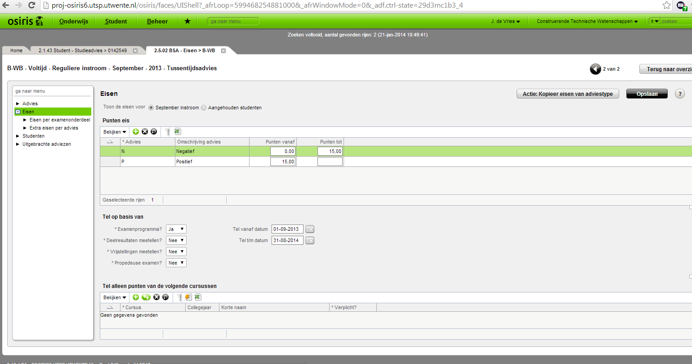692x364 pixels.
Task: Click Punten tot field in Negatief row
Action: pos(330,151)
